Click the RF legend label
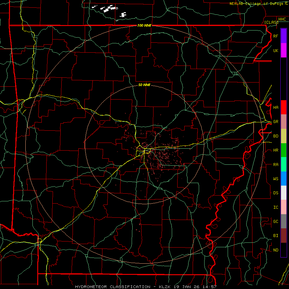 (276, 36)
